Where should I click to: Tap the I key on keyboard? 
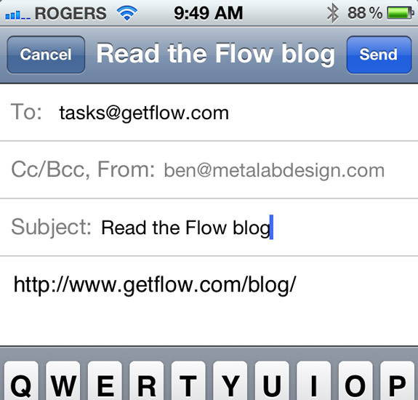pyautogui.click(x=314, y=381)
